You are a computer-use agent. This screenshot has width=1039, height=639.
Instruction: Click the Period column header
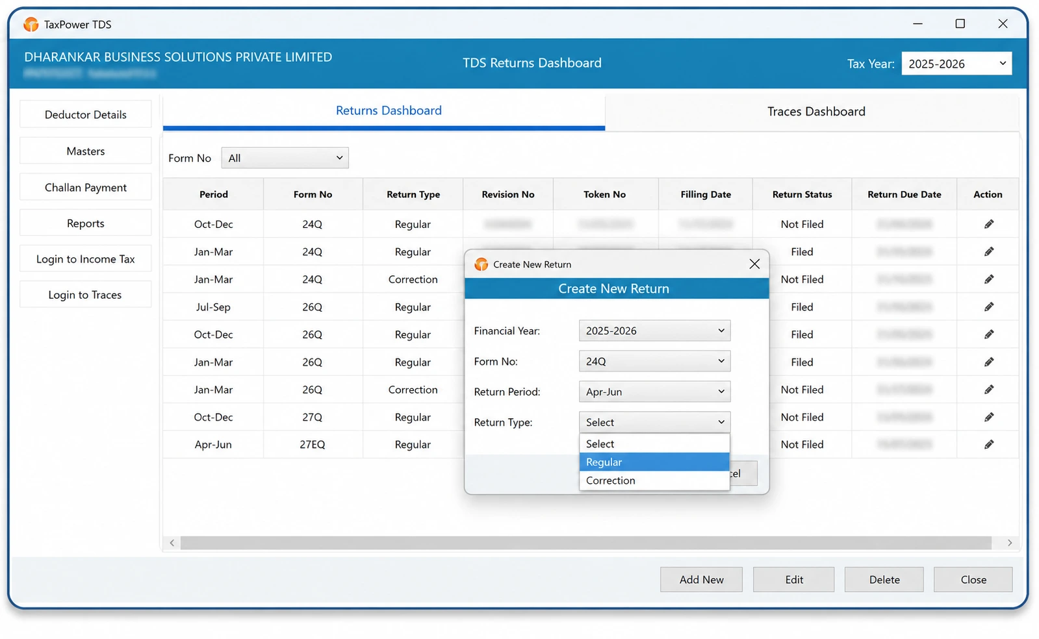point(213,194)
